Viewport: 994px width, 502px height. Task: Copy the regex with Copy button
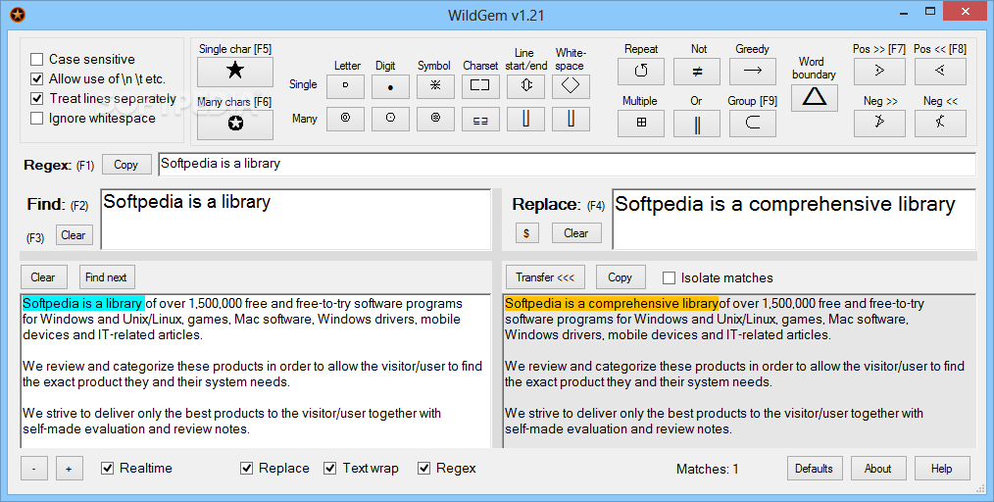pyautogui.click(x=126, y=165)
